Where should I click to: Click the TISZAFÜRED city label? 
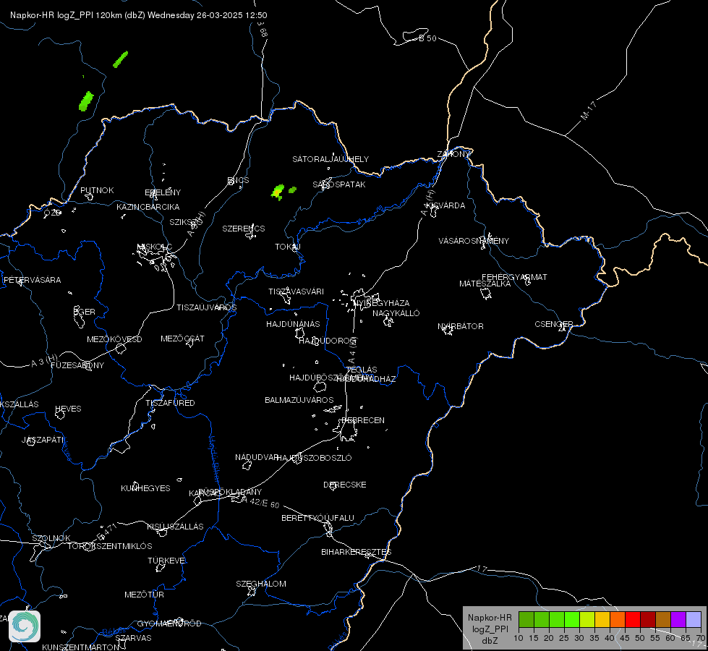click(170, 402)
